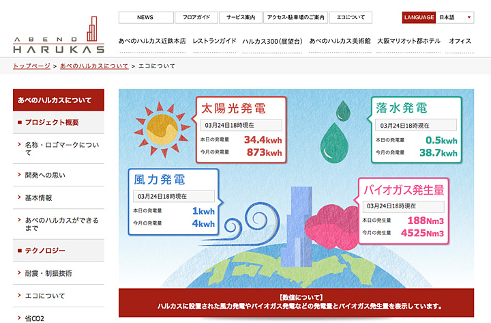Open the フロアガイド tab
The image size is (491, 323).
point(196,17)
